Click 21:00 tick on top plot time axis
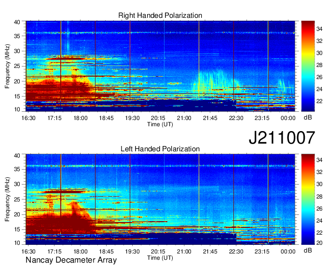 [x=184, y=118]
